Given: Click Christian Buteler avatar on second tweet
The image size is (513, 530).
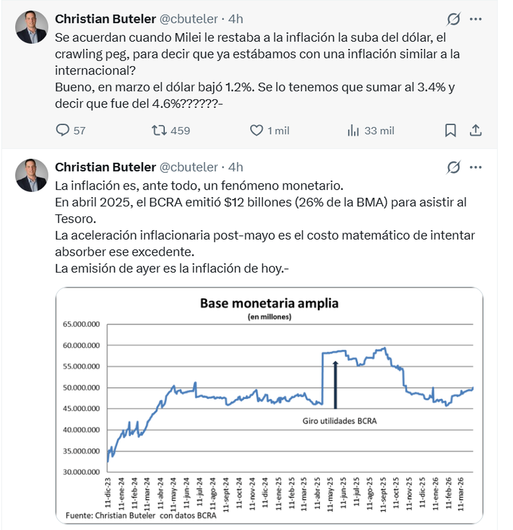Looking at the screenshot, I should 32,175.
